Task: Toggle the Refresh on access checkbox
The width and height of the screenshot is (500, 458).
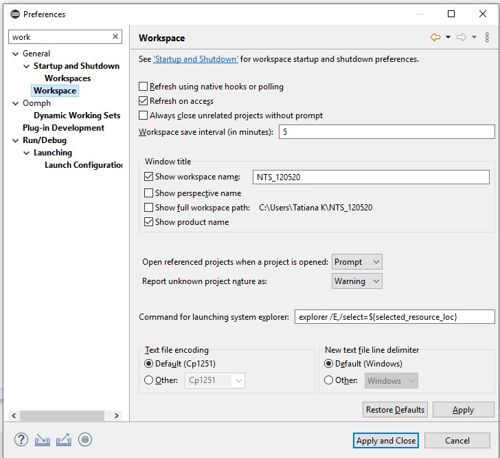Action: (x=143, y=101)
